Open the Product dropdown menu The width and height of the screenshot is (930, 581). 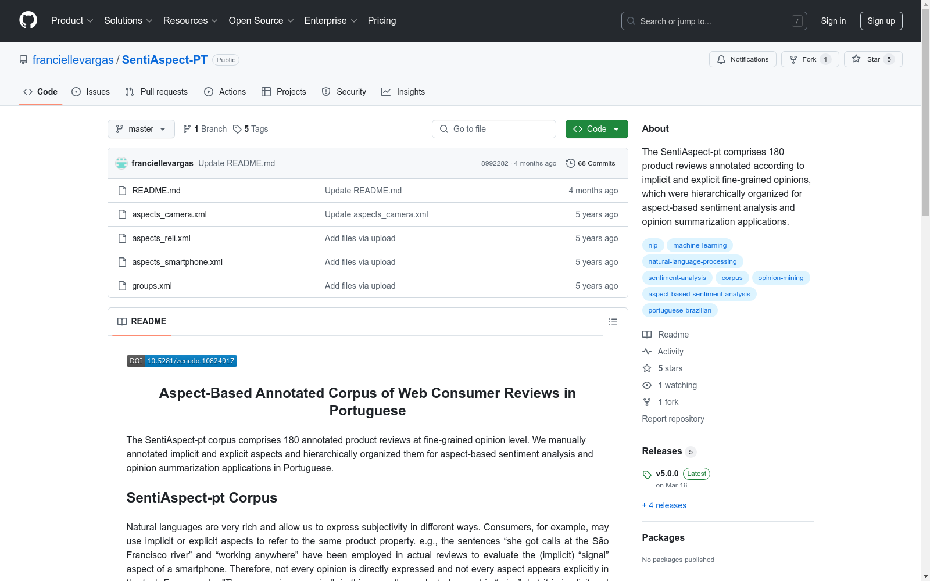[72, 21]
